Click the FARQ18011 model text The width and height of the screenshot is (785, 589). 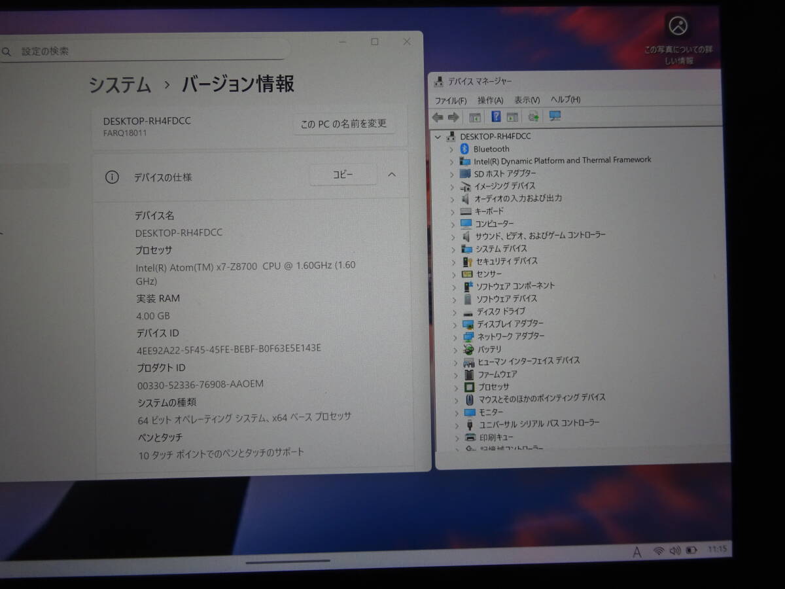pyautogui.click(x=125, y=133)
